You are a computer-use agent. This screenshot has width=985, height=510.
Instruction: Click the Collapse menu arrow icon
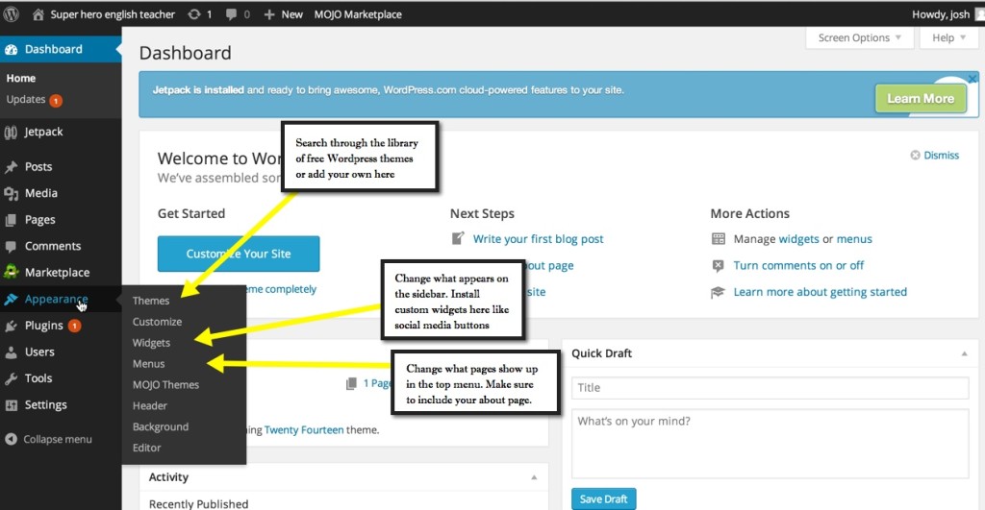pos(11,439)
